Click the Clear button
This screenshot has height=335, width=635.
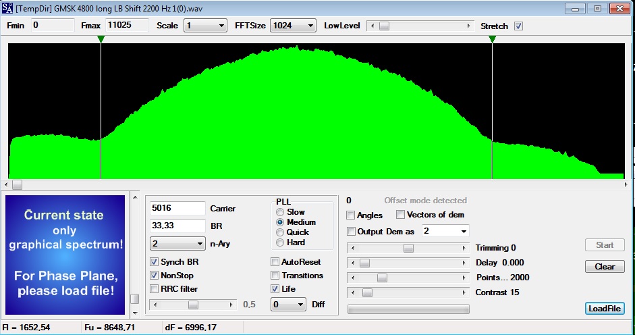605,267
